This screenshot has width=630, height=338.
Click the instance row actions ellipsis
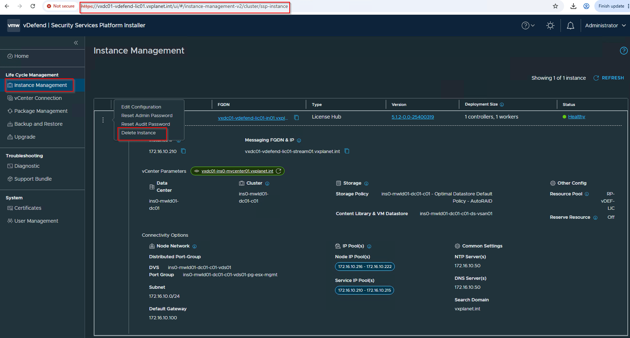tap(103, 120)
